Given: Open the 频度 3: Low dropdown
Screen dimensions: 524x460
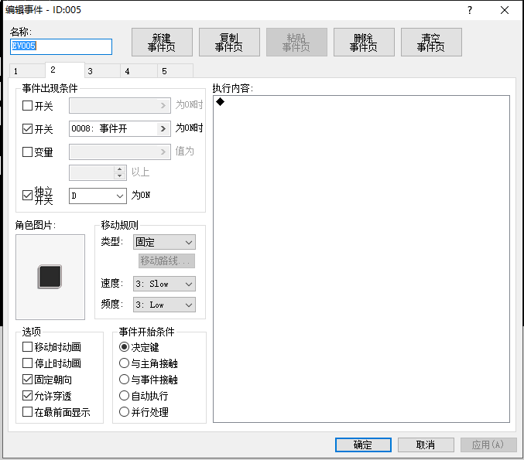Looking at the screenshot, I should click(164, 305).
